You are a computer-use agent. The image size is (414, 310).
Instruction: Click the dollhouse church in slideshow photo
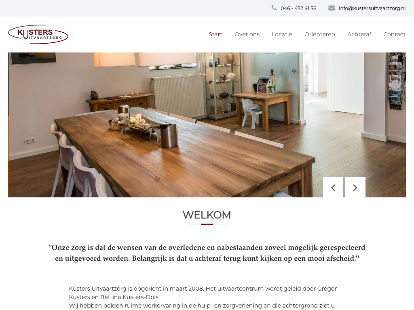point(267,81)
